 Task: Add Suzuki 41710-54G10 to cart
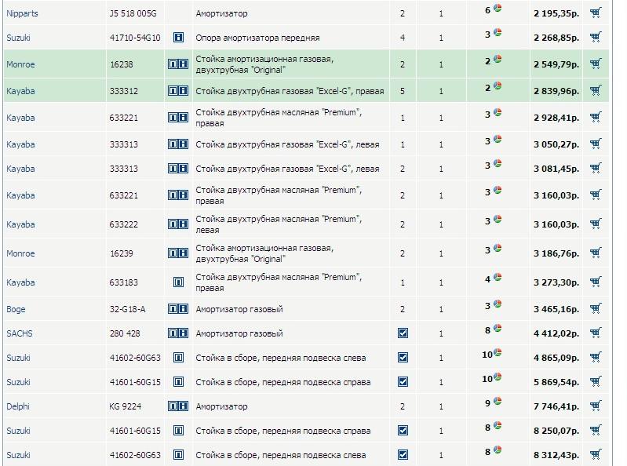click(x=596, y=37)
